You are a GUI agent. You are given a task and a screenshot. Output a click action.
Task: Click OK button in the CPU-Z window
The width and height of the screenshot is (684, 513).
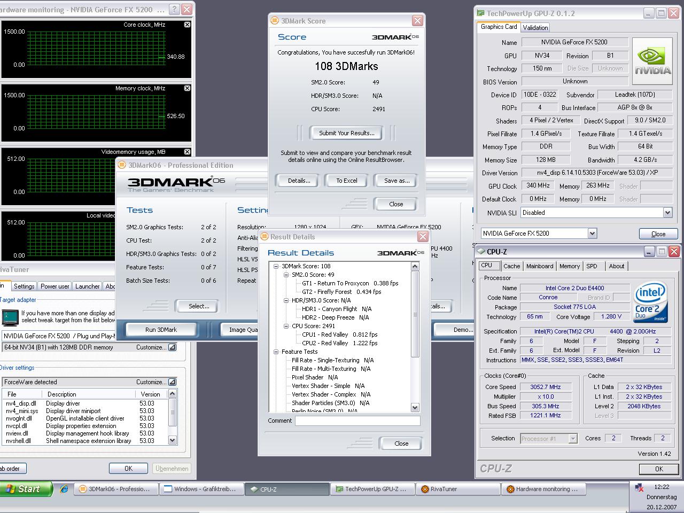[659, 469]
